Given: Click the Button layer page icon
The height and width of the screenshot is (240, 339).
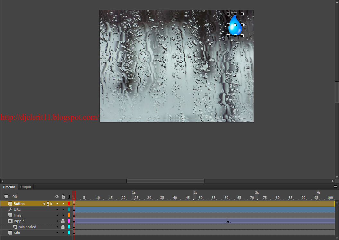Looking at the screenshot, I should (10, 204).
